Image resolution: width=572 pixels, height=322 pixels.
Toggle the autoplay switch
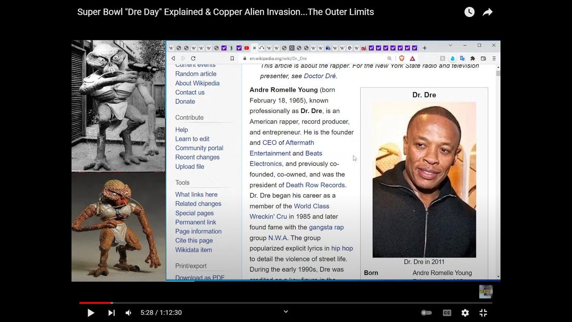click(426, 313)
